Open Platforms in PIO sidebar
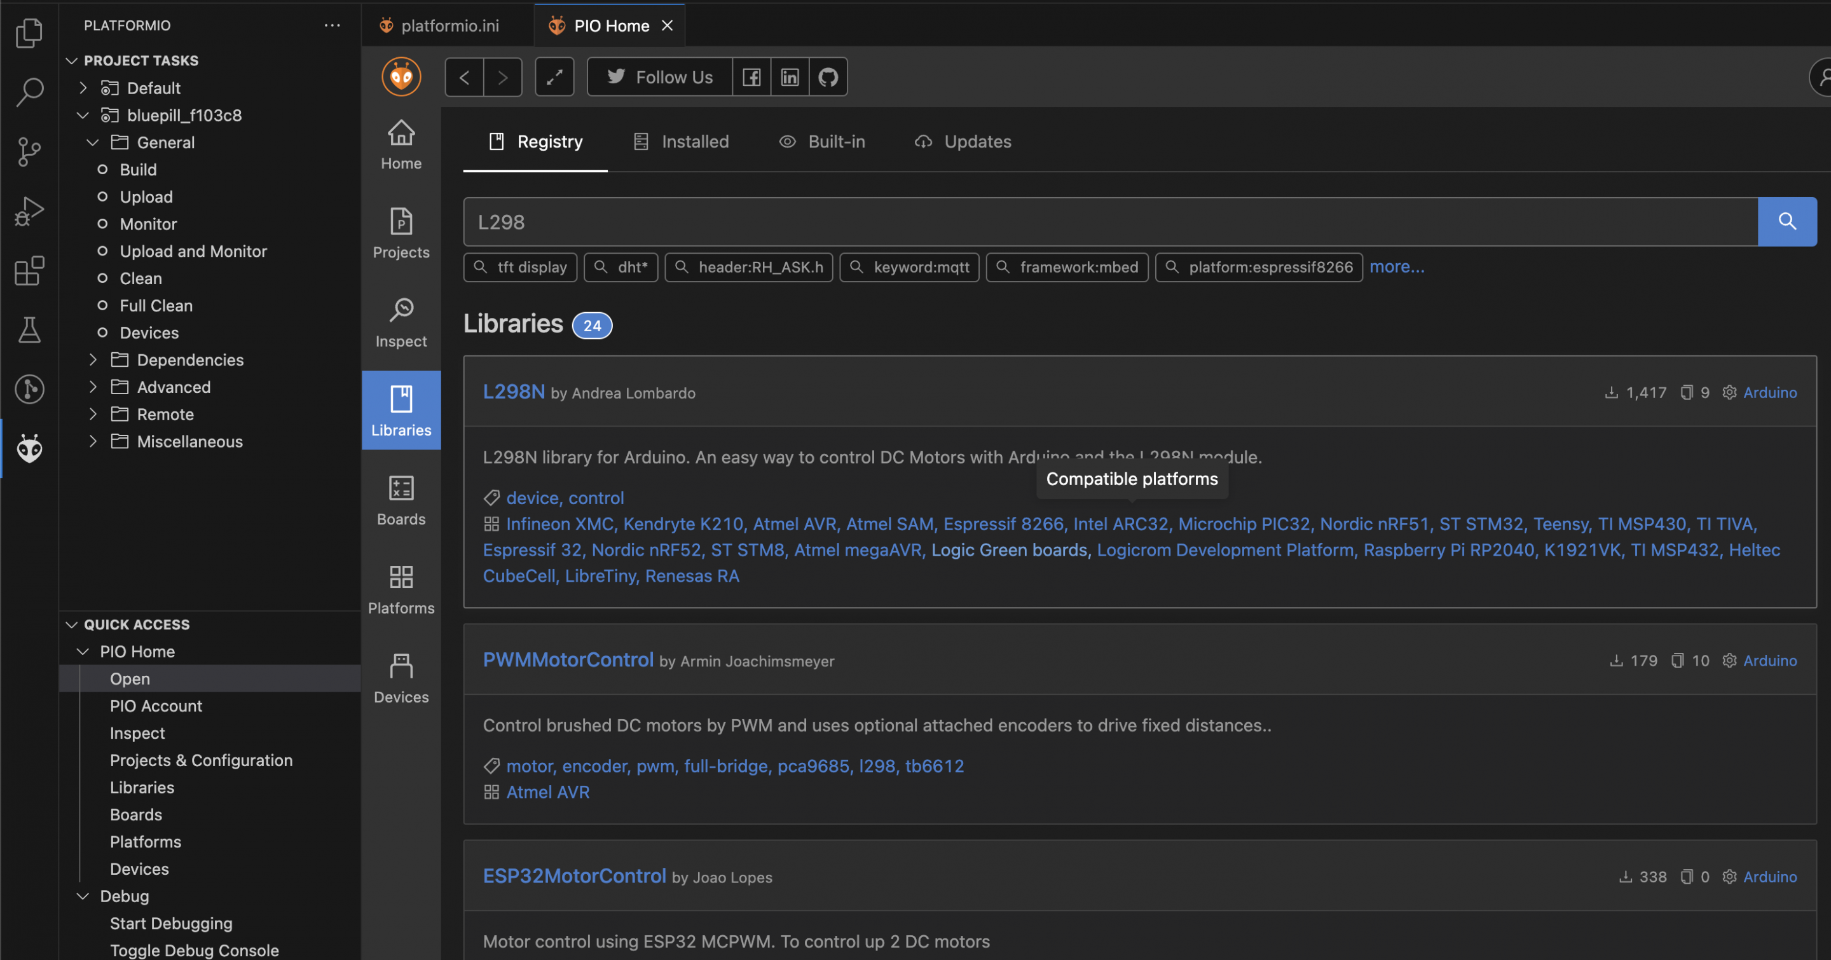The image size is (1831, 960). point(401,589)
